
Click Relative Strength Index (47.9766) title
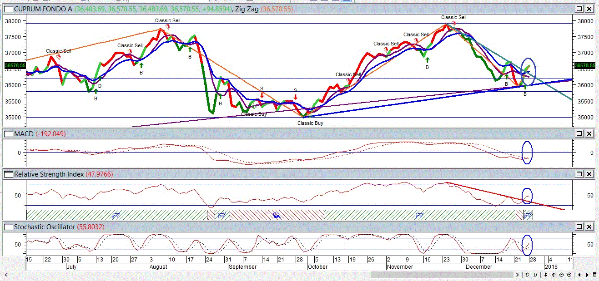64,174
